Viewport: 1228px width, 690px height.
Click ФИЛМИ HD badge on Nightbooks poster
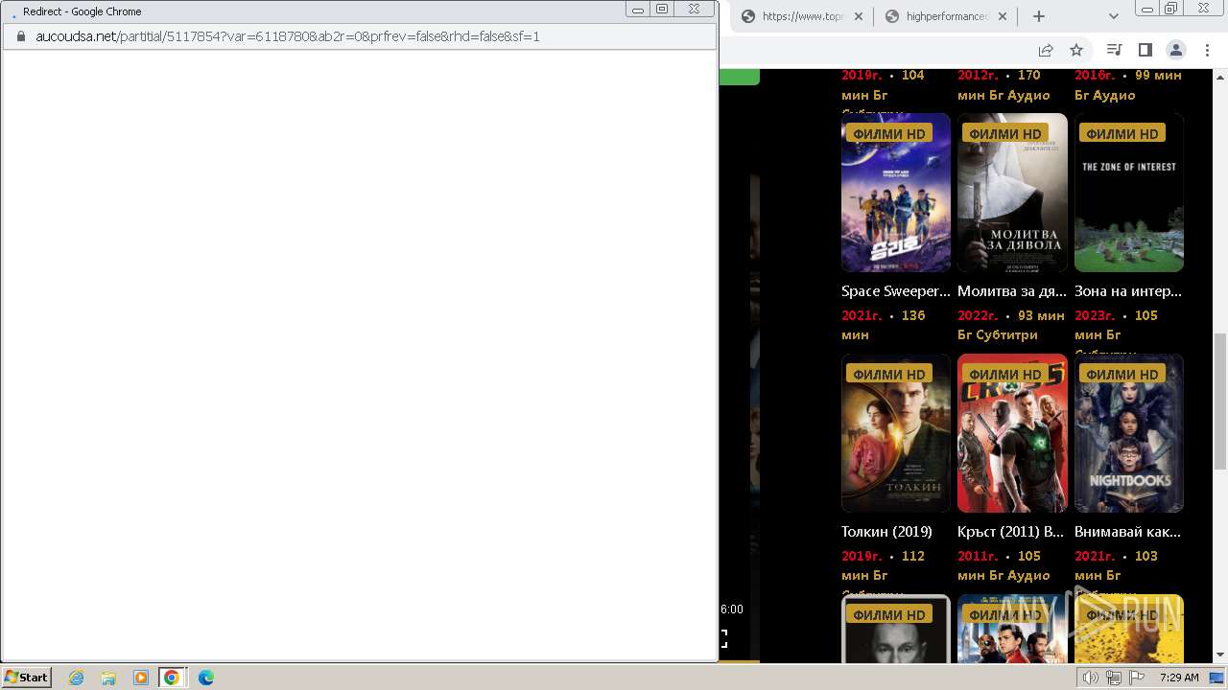(1122, 375)
